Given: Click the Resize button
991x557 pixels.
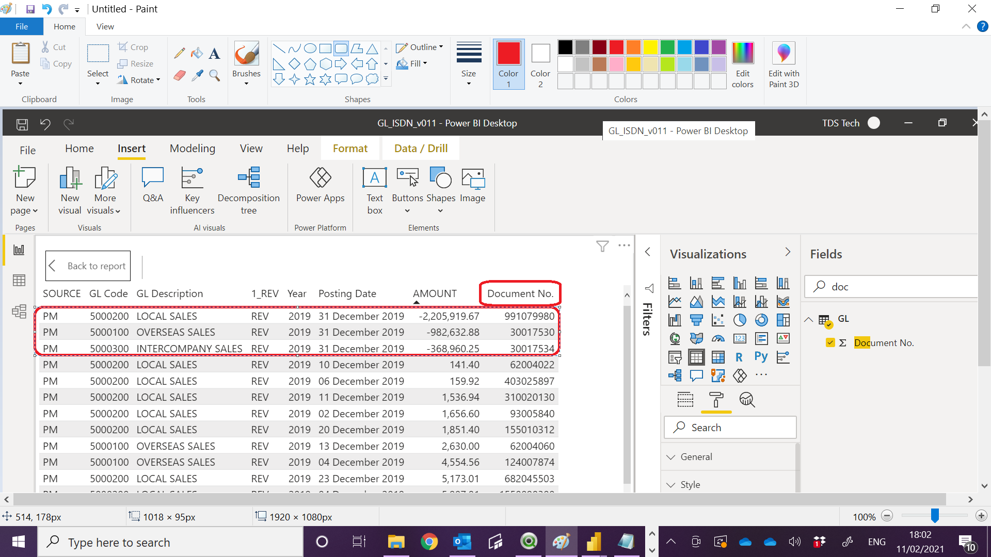Looking at the screenshot, I should (x=136, y=63).
